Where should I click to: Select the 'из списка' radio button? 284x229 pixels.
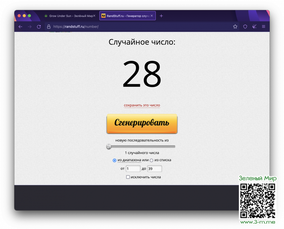[x=152, y=160]
